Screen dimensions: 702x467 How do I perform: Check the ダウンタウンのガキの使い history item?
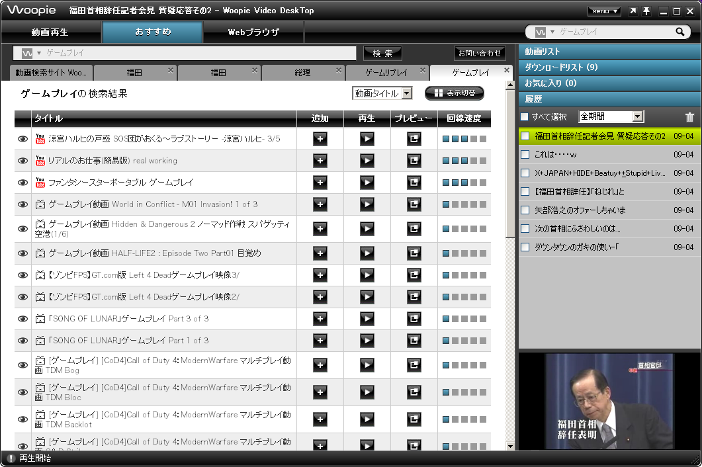[x=525, y=247]
